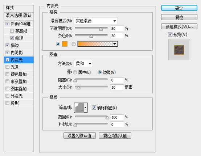Click the 阻塞 value field
201x156 pixels.
pyautogui.click(x=117, y=80)
